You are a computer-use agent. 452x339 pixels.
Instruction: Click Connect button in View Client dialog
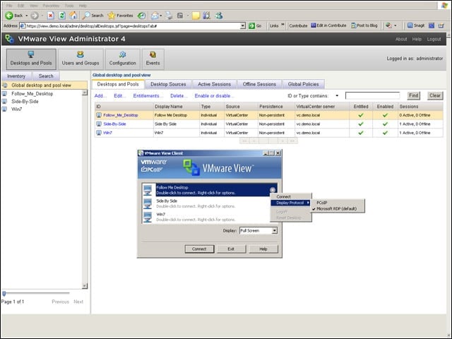[199, 249]
